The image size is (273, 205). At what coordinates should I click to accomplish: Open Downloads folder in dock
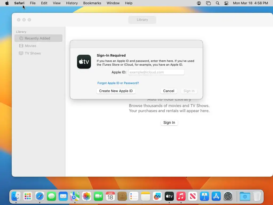pos(245,196)
